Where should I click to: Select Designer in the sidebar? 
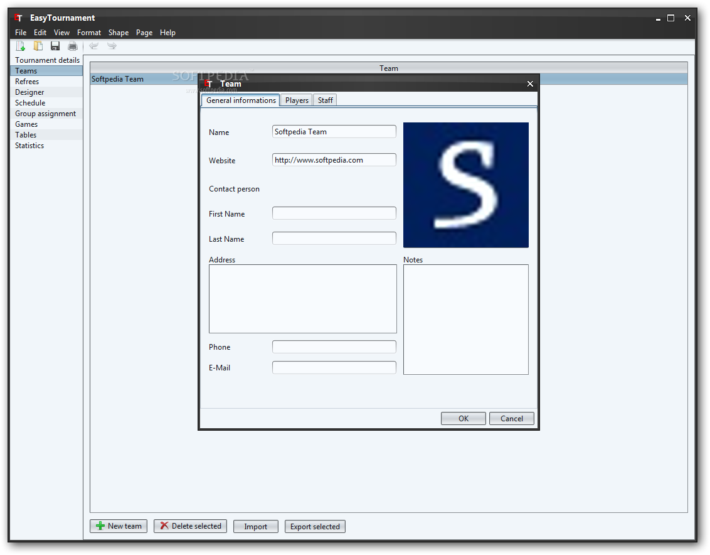pyautogui.click(x=46, y=92)
